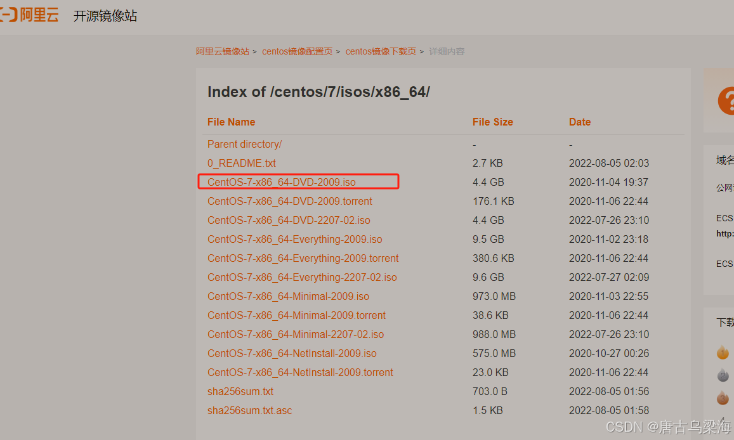Click the date 2022-08-05 01:58
Image resolution: width=734 pixels, height=440 pixels.
[x=609, y=411]
